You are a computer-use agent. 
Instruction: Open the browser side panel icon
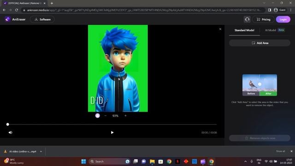(269, 10)
